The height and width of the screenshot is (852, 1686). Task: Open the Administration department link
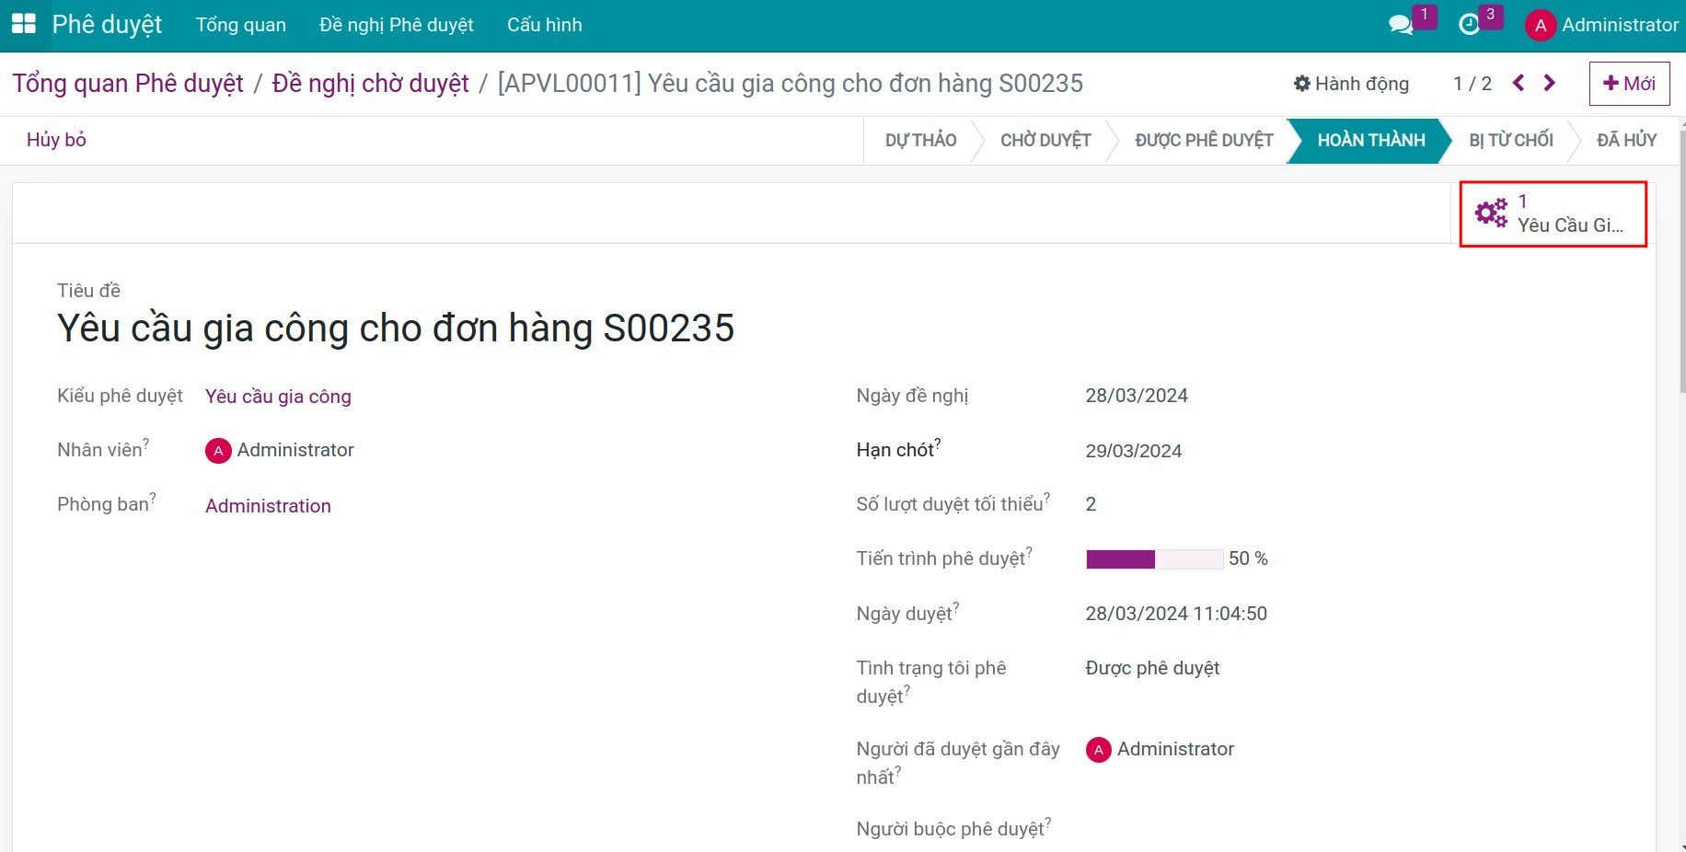pyautogui.click(x=268, y=506)
